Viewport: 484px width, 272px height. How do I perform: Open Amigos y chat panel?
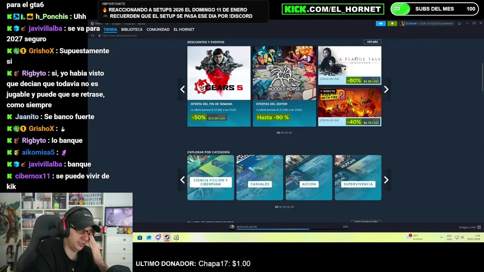coord(470,227)
